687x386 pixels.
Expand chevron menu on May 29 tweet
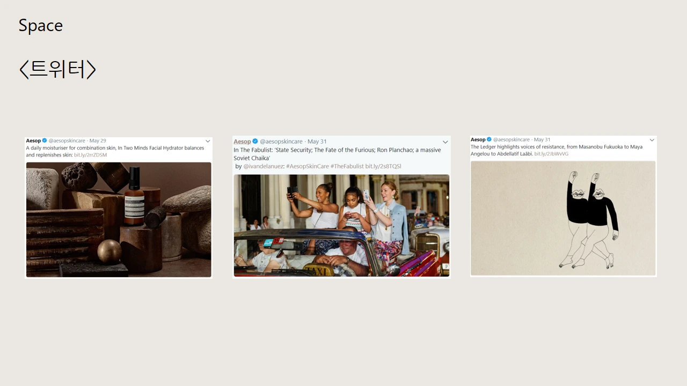click(x=208, y=142)
